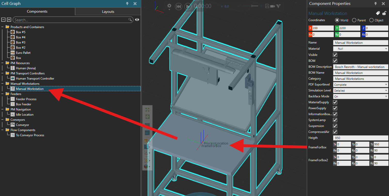Reset simulation with the rewind button
This screenshot has height=196, width=389.
pyautogui.click(x=179, y=6)
